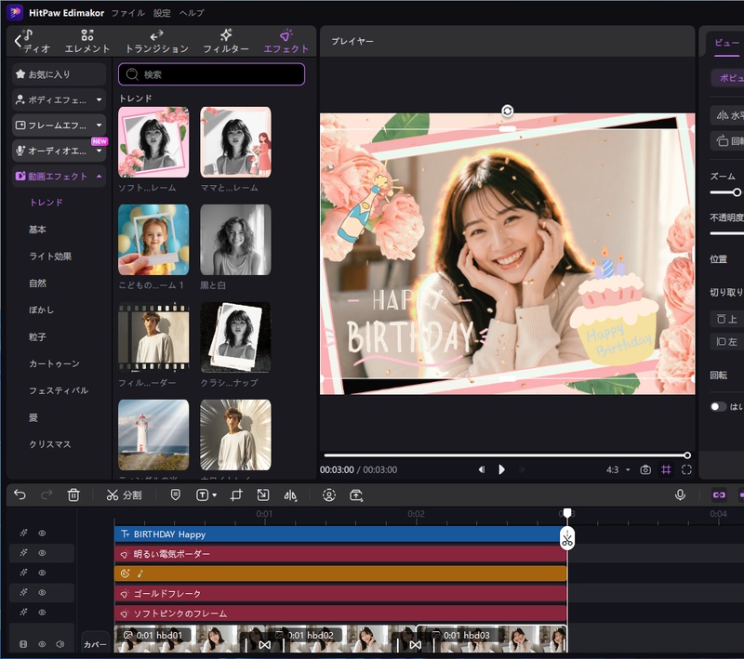The width and height of the screenshot is (744, 659).
Task: Choose the soft pink frame effect thumbnail
Action: click(153, 142)
